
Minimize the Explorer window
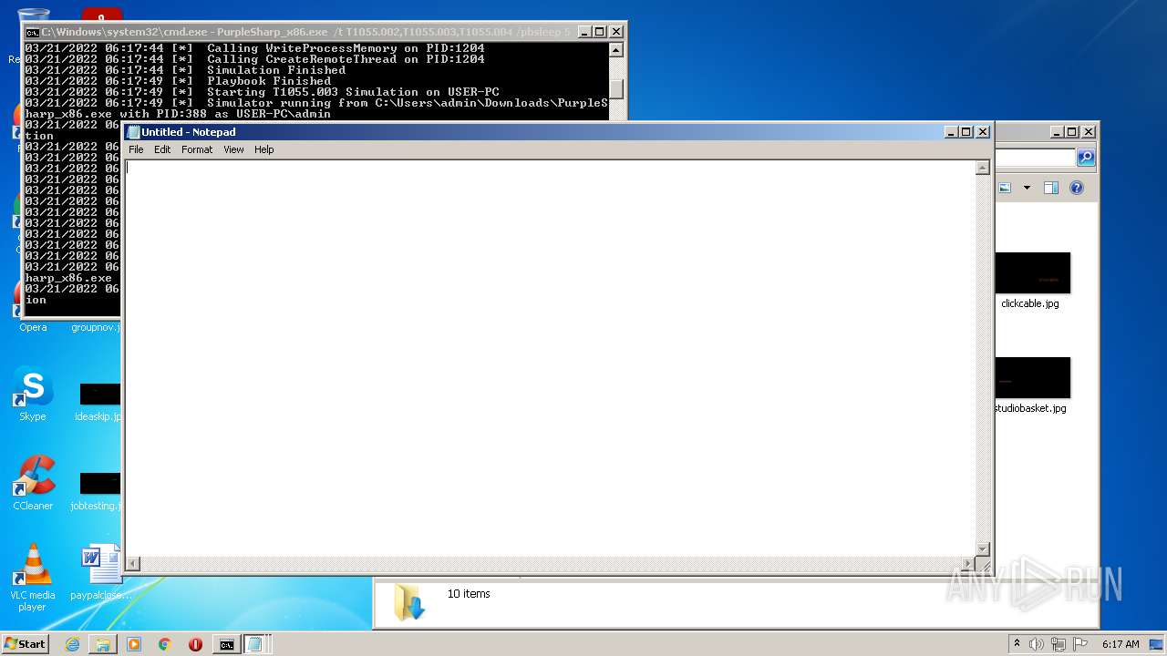coord(1057,132)
